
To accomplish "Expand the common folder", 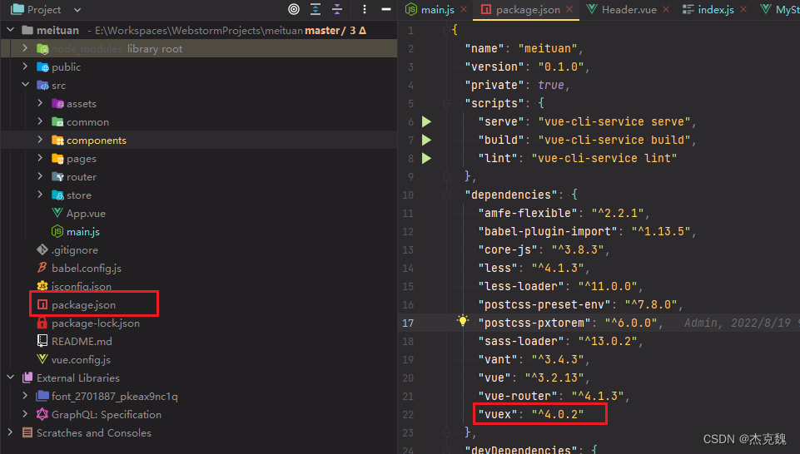I will point(40,121).
